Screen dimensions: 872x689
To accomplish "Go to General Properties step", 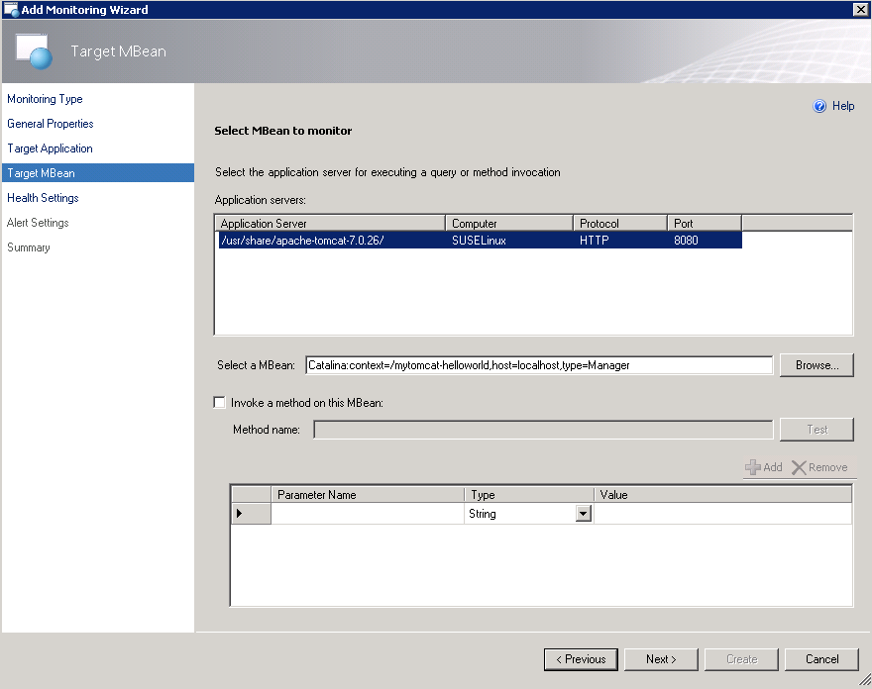I will point(51,124).
